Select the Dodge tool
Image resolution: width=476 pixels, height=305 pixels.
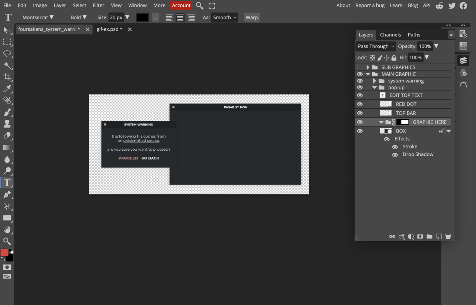click(x=7, y=171)
